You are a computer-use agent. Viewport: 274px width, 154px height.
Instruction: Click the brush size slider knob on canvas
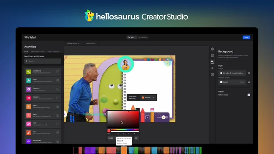coord(163,117)
